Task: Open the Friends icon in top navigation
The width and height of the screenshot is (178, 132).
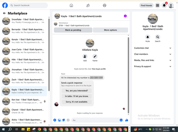Action: tap(88, 5)
